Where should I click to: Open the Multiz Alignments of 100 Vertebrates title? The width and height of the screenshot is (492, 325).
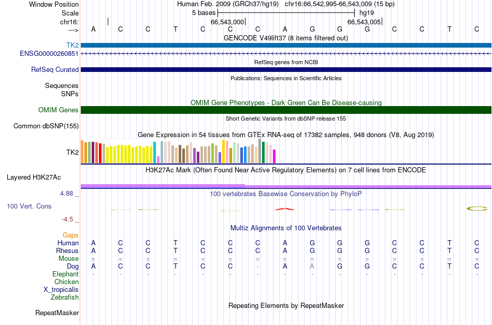tap(286, 228)
